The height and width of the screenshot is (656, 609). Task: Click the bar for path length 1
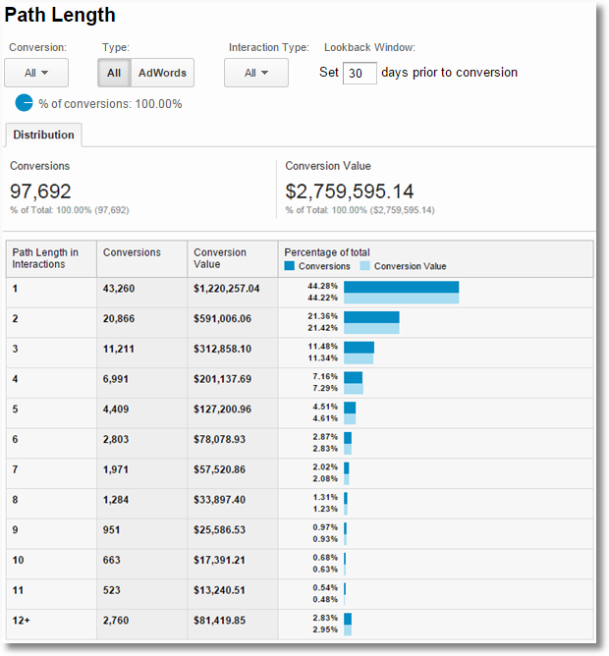[x=401, y=293]
